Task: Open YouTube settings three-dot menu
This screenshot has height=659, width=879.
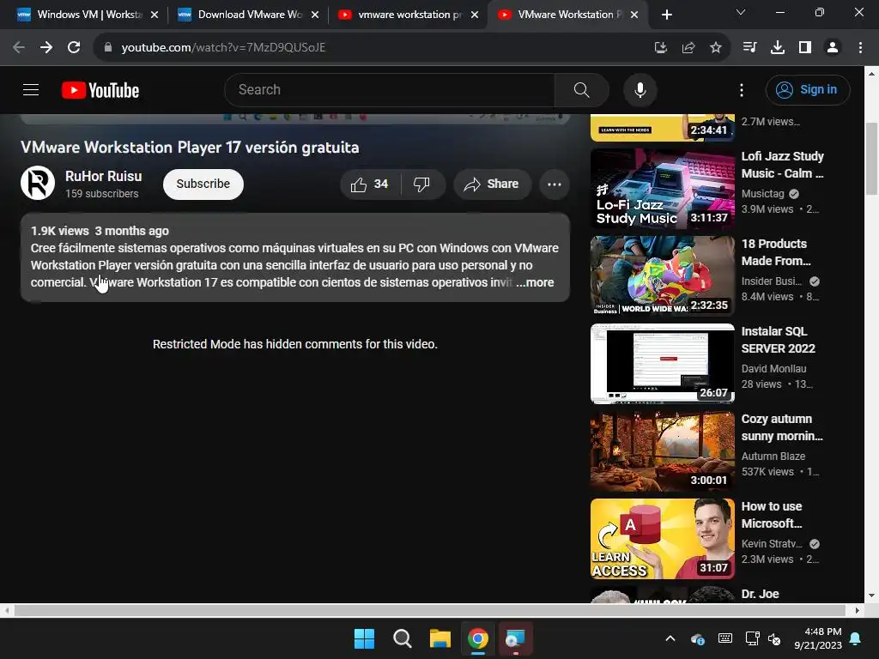Action: (741, 89)
